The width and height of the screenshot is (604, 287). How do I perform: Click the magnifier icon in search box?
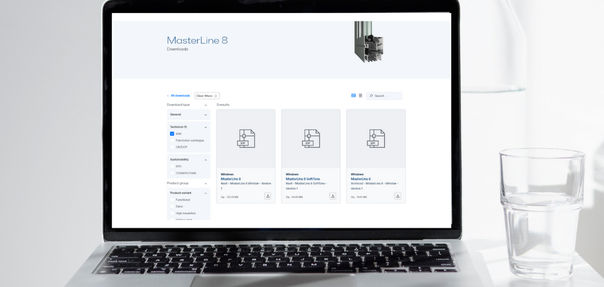[371, 96]
